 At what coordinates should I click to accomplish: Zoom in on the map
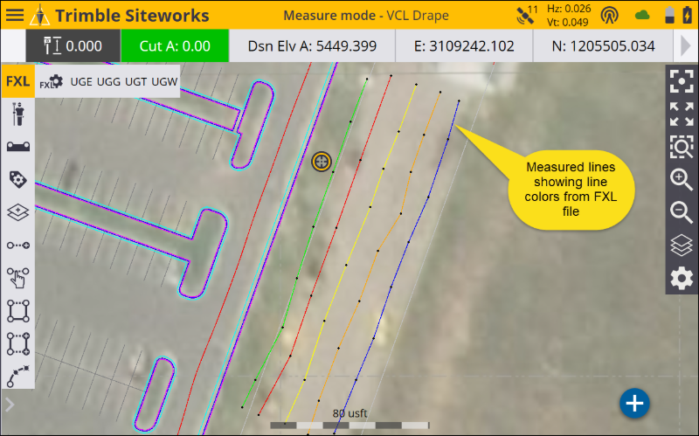coord(682,180)
